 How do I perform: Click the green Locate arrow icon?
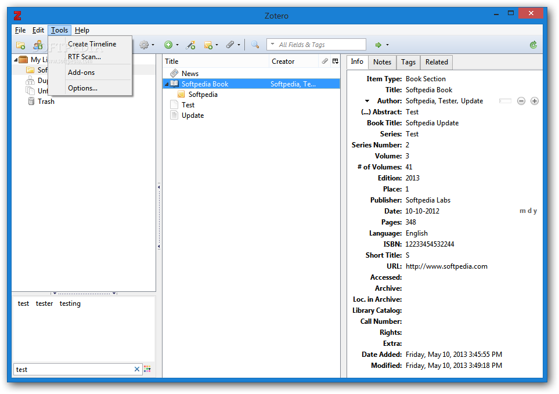378,45
